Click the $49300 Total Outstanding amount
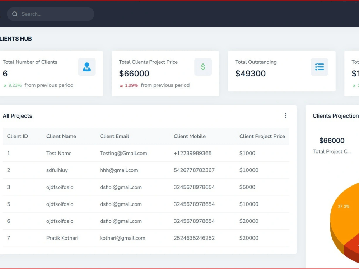Image resolution: width=359 pixels, height=269 pixels. (250, 74)
